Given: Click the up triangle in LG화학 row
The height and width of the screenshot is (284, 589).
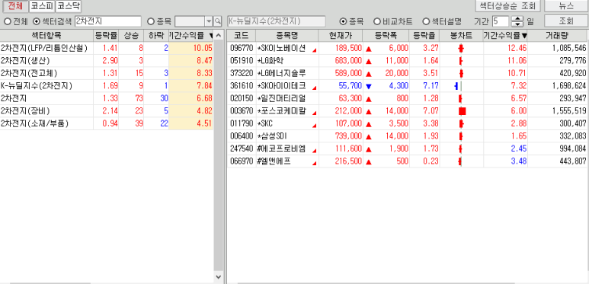Looking at the screenshot, I should click(369, 61).
